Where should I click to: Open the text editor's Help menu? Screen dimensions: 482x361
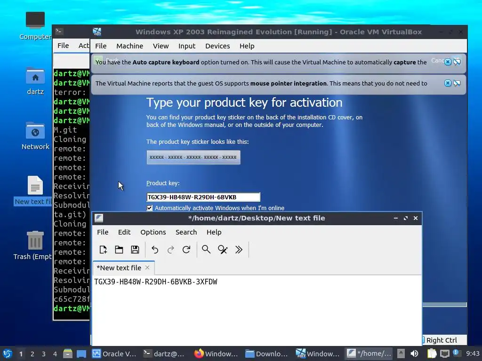[x=214, y=232]
